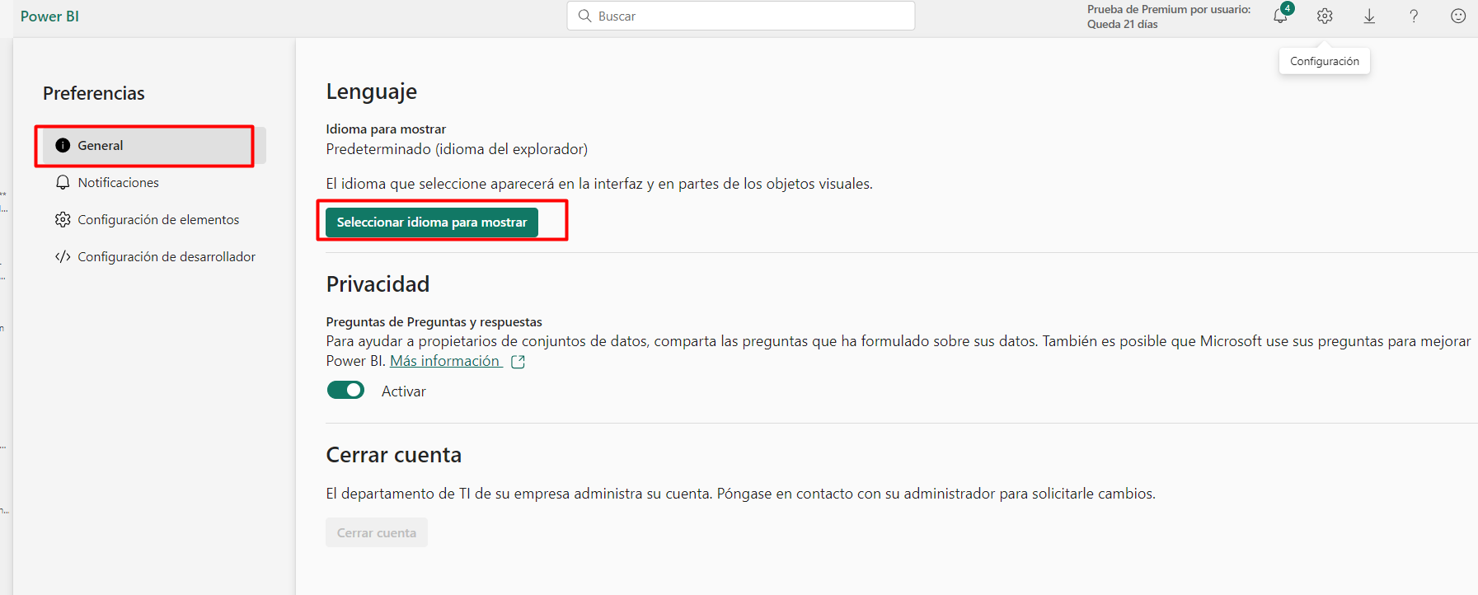Click the Configuración tooltip label
This screenshot has width=1478, height=595.
coord(1324,61)
